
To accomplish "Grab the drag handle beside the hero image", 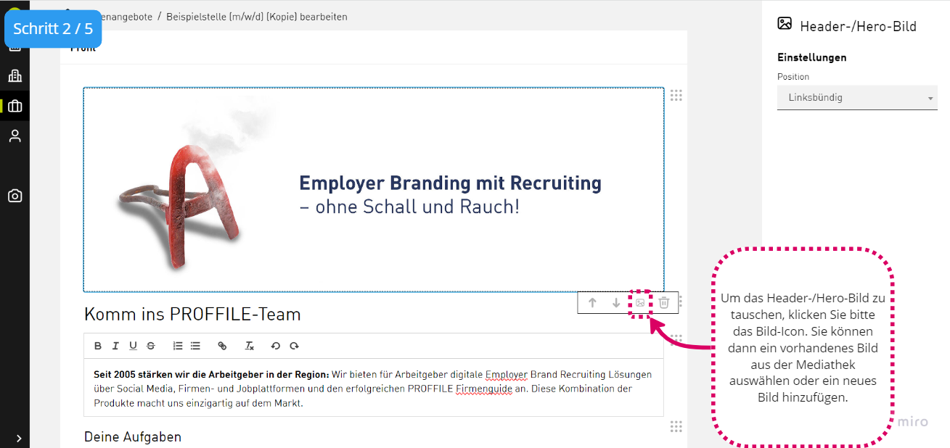I will (x=676, y=96).
